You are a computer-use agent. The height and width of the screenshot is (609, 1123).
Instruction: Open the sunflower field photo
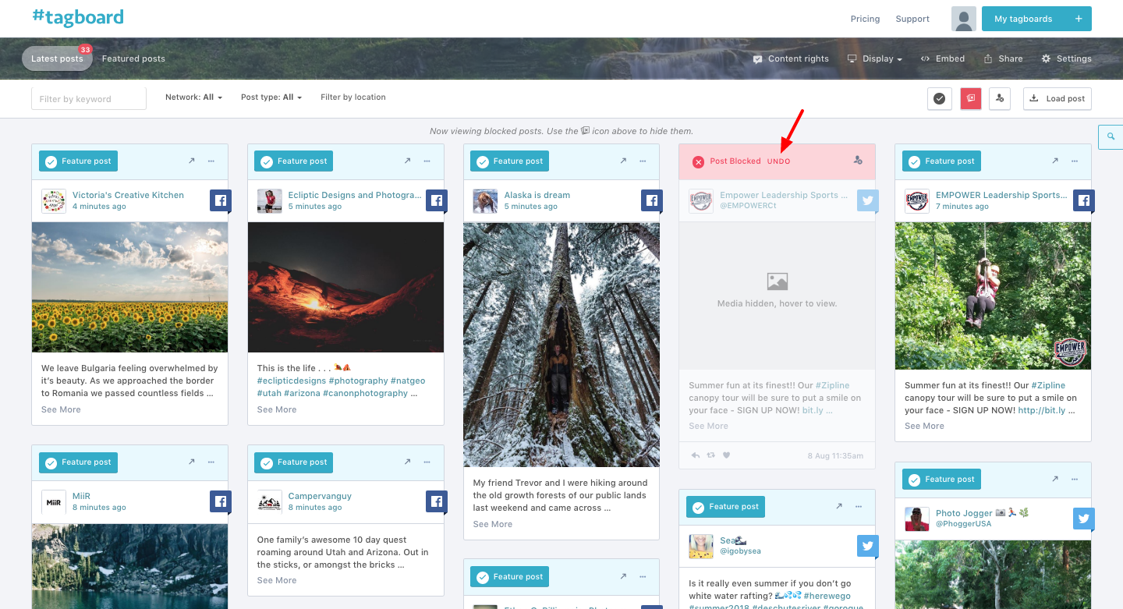point(130,287)
